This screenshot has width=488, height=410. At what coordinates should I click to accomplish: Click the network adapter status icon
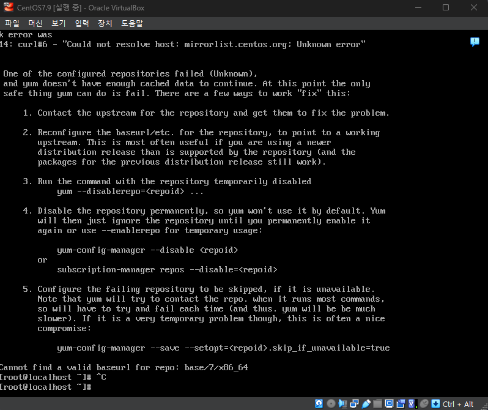point(354,404)
